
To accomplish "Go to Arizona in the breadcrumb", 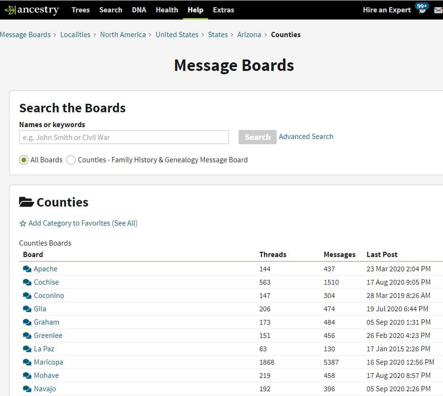I will (x=249, y=35).
